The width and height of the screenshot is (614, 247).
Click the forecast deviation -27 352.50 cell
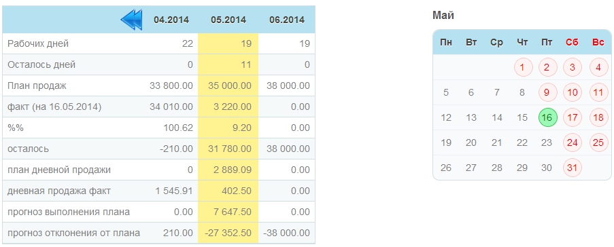tap(228, 233)
